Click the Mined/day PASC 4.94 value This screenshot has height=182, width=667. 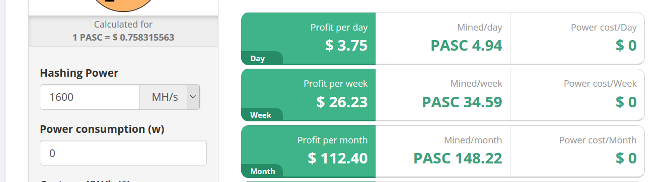467,46
